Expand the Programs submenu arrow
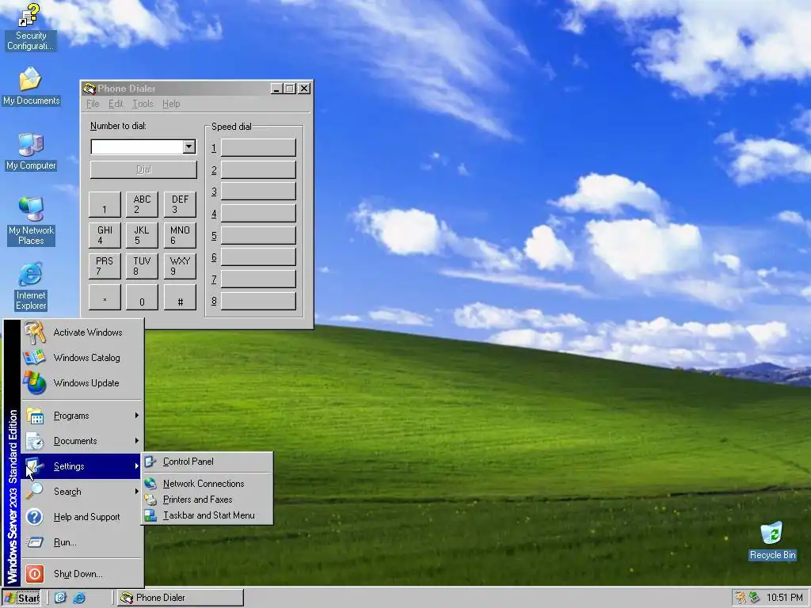Image resolution: width=811 pixels, height=608 pixels. click(x=136, y=415)
